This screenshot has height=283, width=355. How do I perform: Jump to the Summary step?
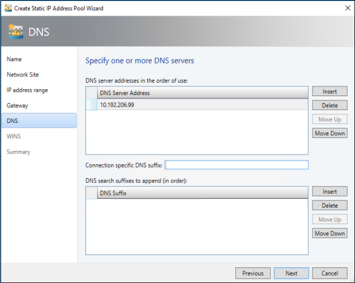[x=18, y=151]
